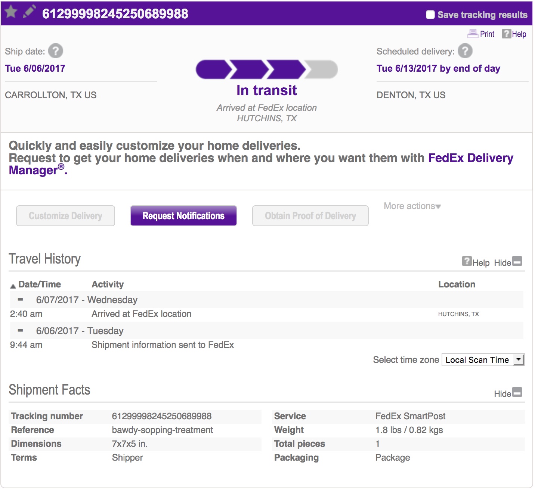Image resolution: width=535 pixels, height=489 pixels.
Task: Click the FedEx SmartPost service value
Action: point(411,416)
